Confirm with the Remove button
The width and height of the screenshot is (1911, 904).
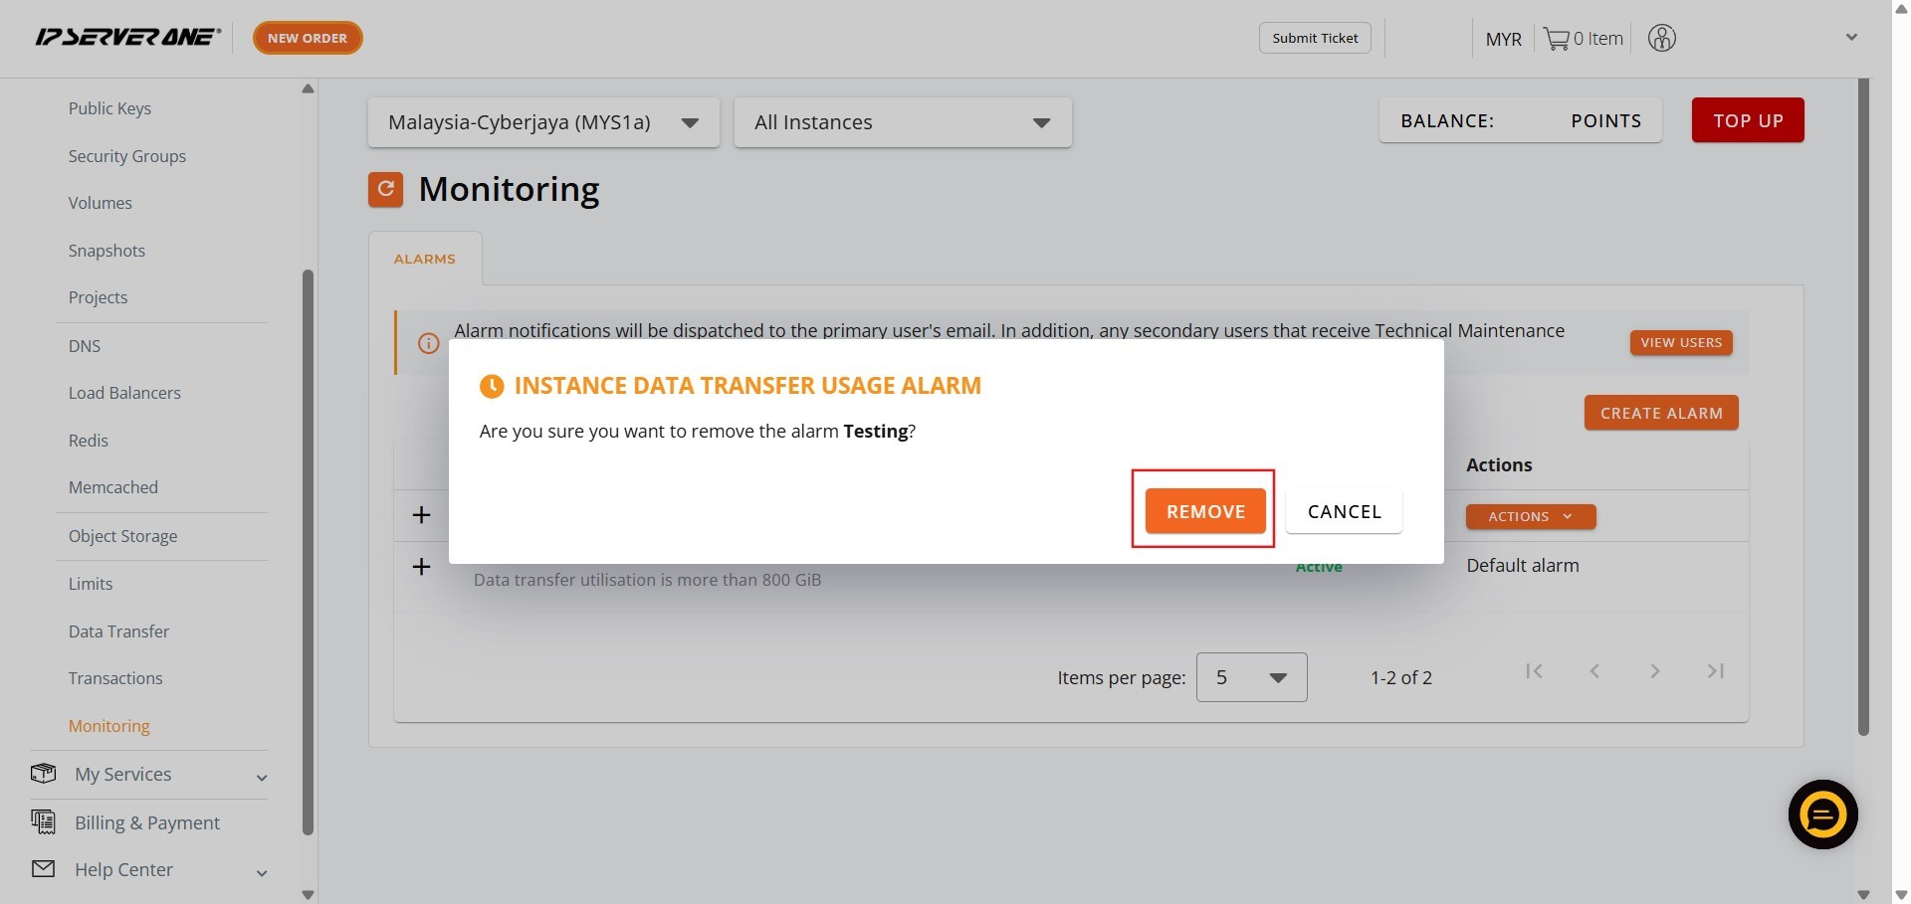[x=1204, y=511]
